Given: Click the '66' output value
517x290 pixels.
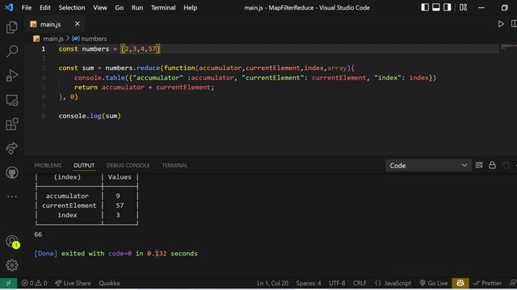Looking at the screenshot, I should [x=38, y=234].
